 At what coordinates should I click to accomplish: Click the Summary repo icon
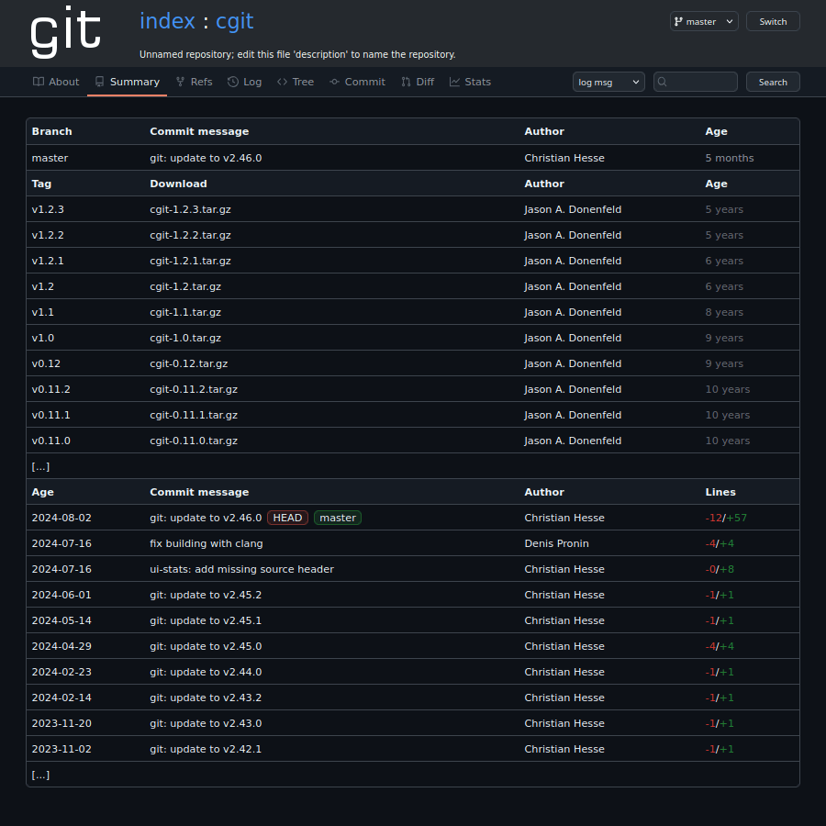click(x=99, y=82)
